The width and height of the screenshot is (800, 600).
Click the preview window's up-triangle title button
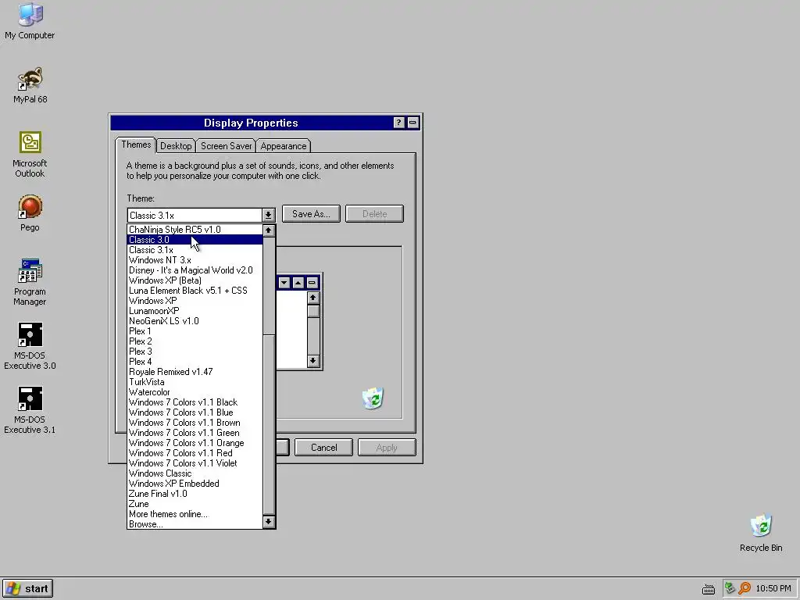point(298,282)
